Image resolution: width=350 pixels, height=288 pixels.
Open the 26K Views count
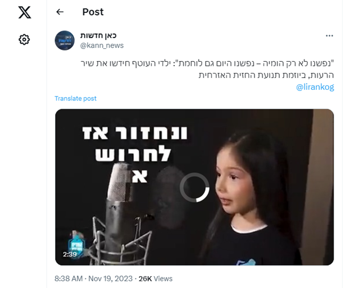click(x=156, y=278)
